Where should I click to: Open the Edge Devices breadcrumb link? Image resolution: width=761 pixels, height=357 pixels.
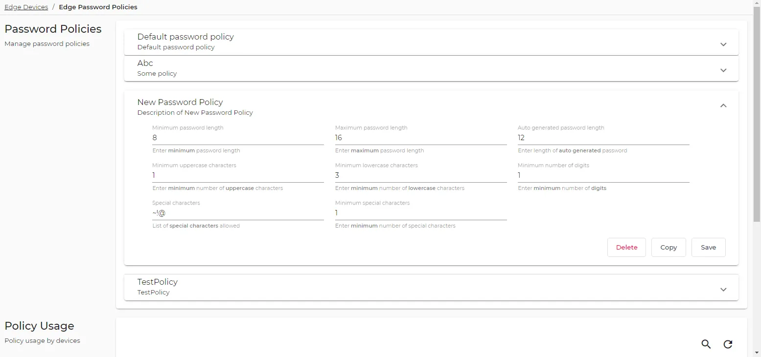[x=26, y=7]
